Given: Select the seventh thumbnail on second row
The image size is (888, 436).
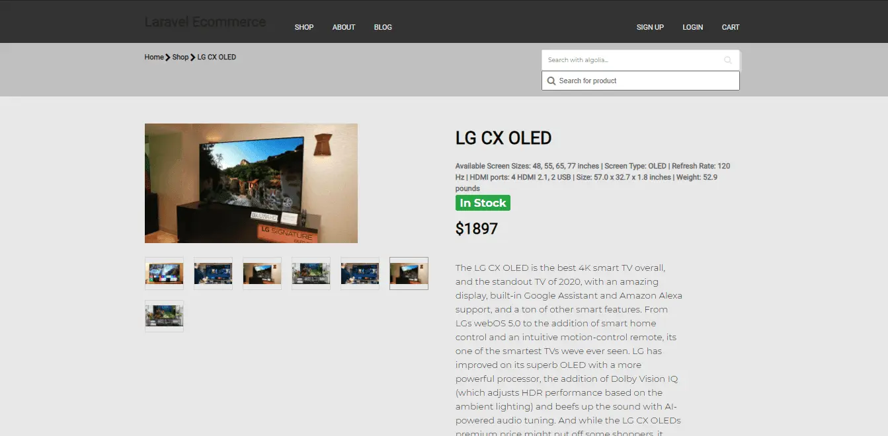Looking at the screenshot, I should click(164, 316).
